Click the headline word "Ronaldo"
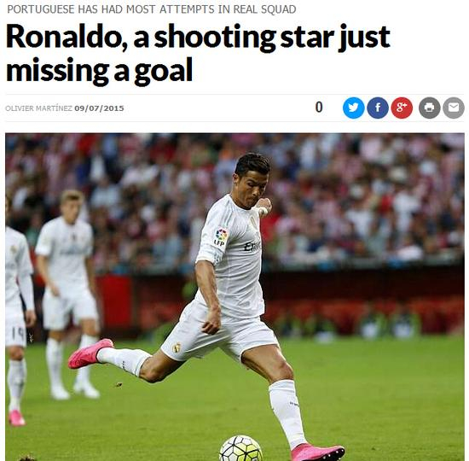This screenshot has height=461, width=469. [67, 38]
